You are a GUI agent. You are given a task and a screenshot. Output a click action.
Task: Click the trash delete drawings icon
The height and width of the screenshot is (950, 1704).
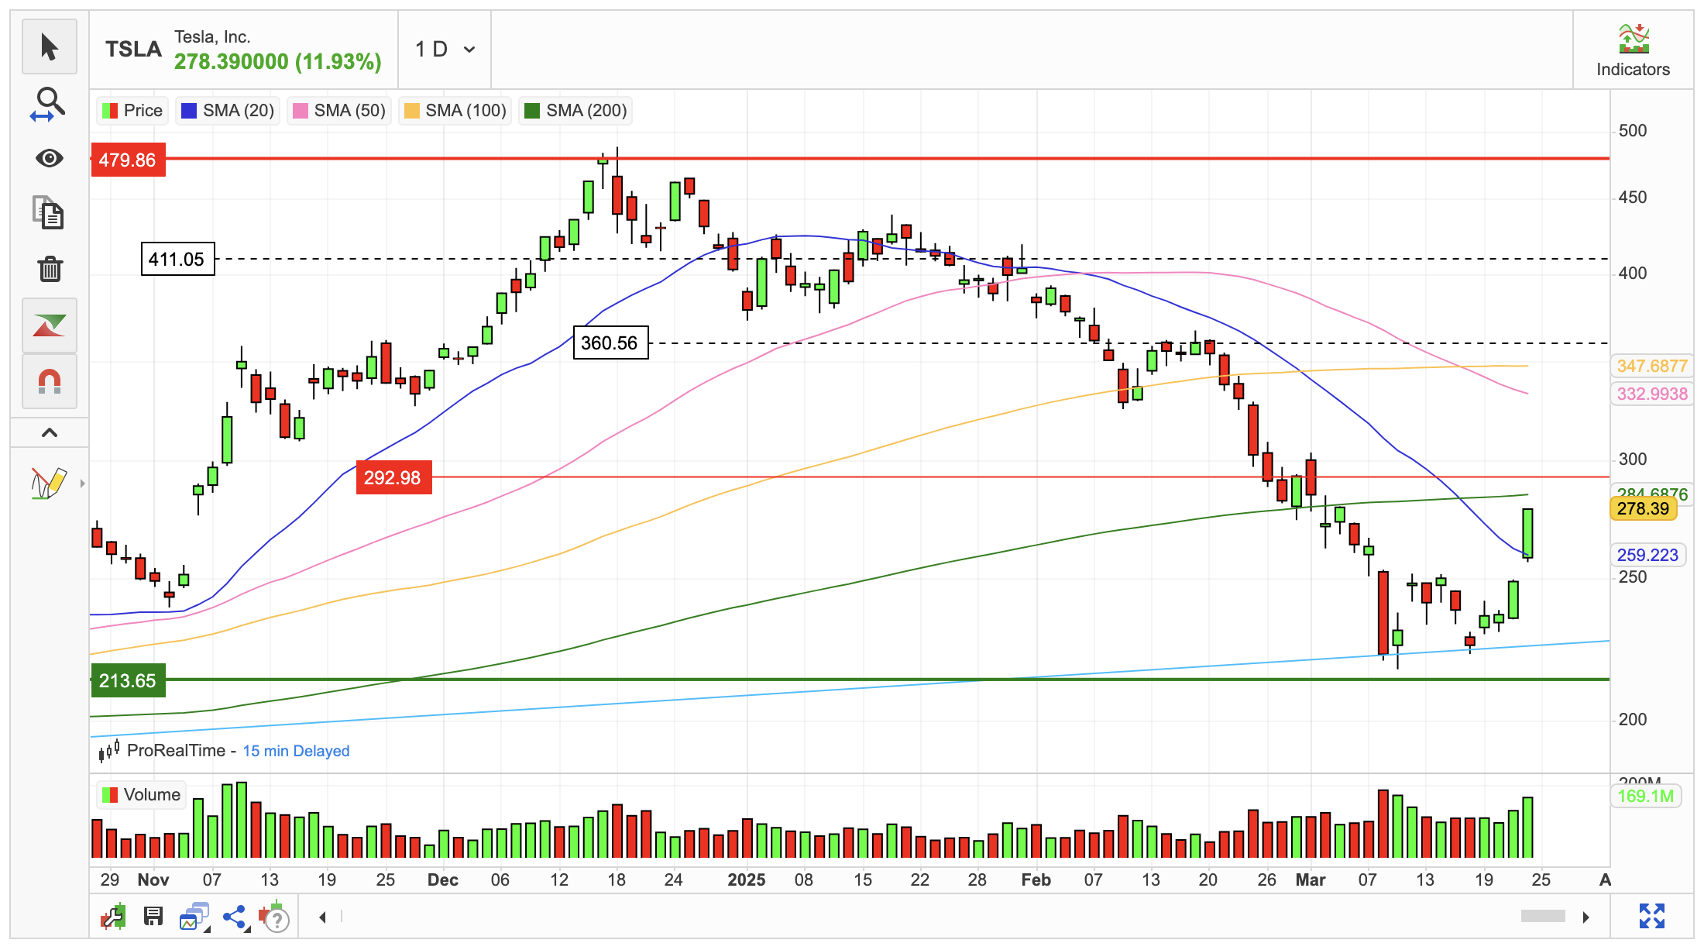pyautogui.click(x=50, y=269)
